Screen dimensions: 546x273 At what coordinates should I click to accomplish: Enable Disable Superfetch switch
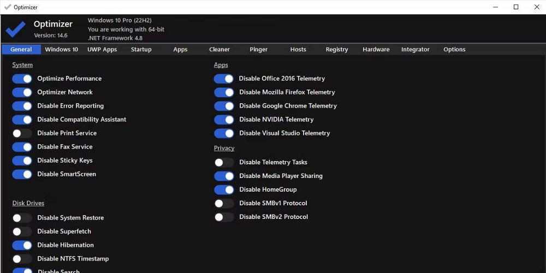(22, 232)
